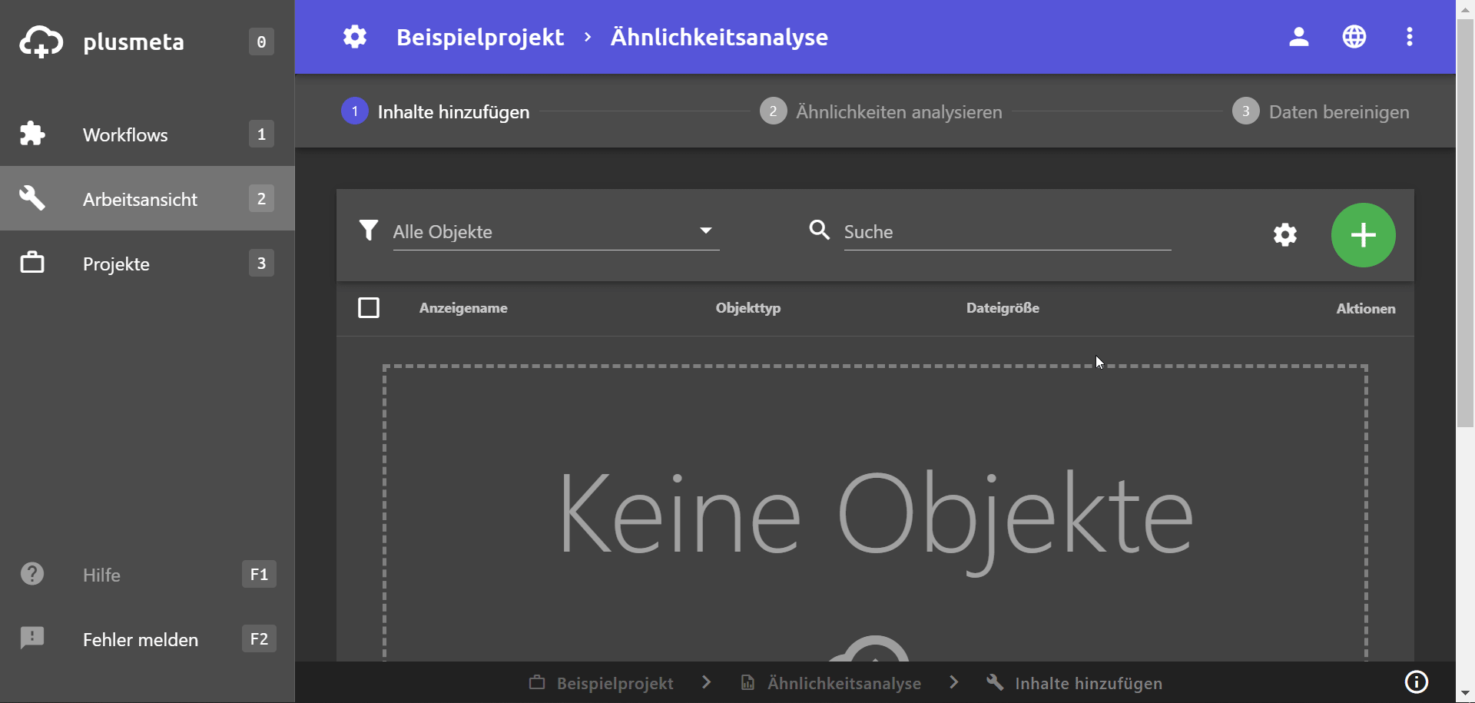Open the language globe icon

coord(1354,36)
